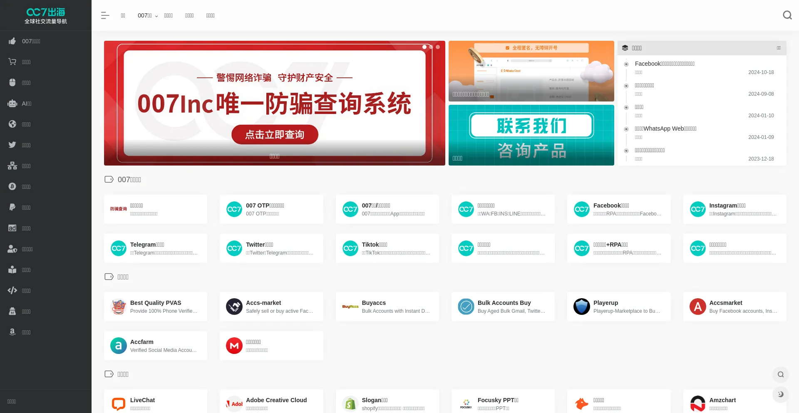Click the LiveChat orange bubble icon
This screenshot has width=799, height=413.
tap(119, 404)
